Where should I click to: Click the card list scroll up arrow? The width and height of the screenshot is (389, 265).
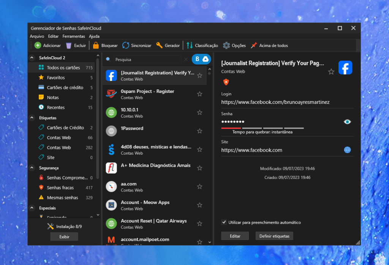click(x=210, y=69)
